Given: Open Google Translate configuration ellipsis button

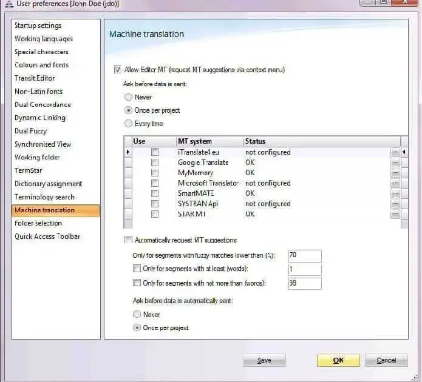Looking at the screenshot, I should click(x=395, y=163).
